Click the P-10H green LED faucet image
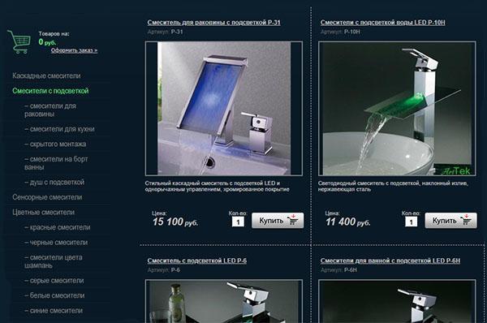 tap(397, 109)
